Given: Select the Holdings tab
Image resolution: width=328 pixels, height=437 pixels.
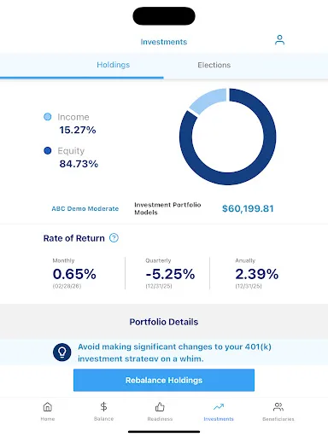Looking at the screenshot, I should (x=113, y=65).
